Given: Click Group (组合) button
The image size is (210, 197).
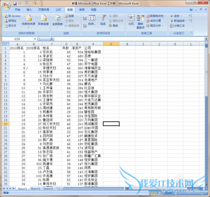Looking at the screenshot, I should pos(176,16).
